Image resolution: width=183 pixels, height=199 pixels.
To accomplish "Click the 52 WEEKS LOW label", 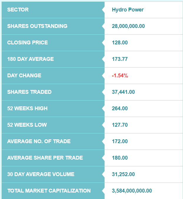I will pyautogui.click(x=27, y=125).
